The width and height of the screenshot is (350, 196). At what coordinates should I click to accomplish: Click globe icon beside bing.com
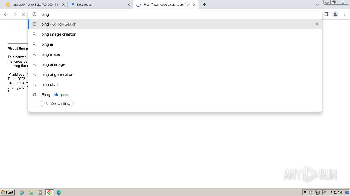[34, 94]
